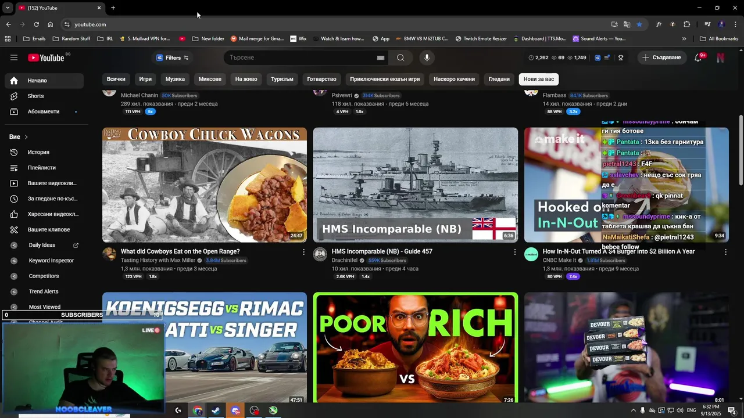Open Shorts from the sidebar
This screenshot has width=744, height=418.
click(44, 96)
